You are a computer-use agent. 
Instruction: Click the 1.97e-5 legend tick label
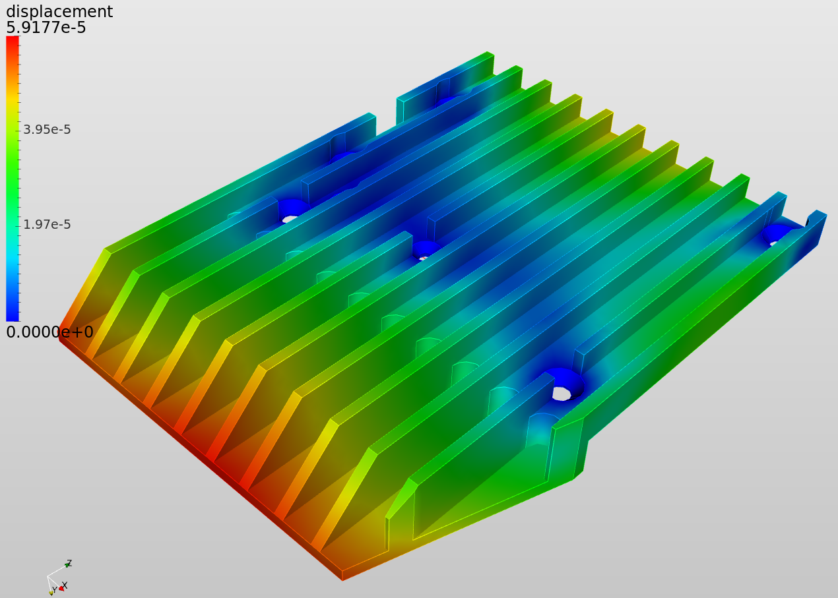[x=47, y=225]
